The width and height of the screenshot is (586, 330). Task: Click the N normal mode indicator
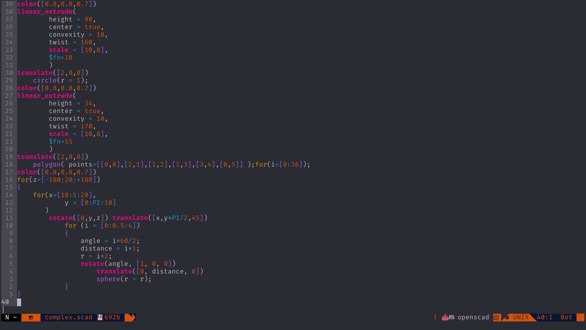7,317
